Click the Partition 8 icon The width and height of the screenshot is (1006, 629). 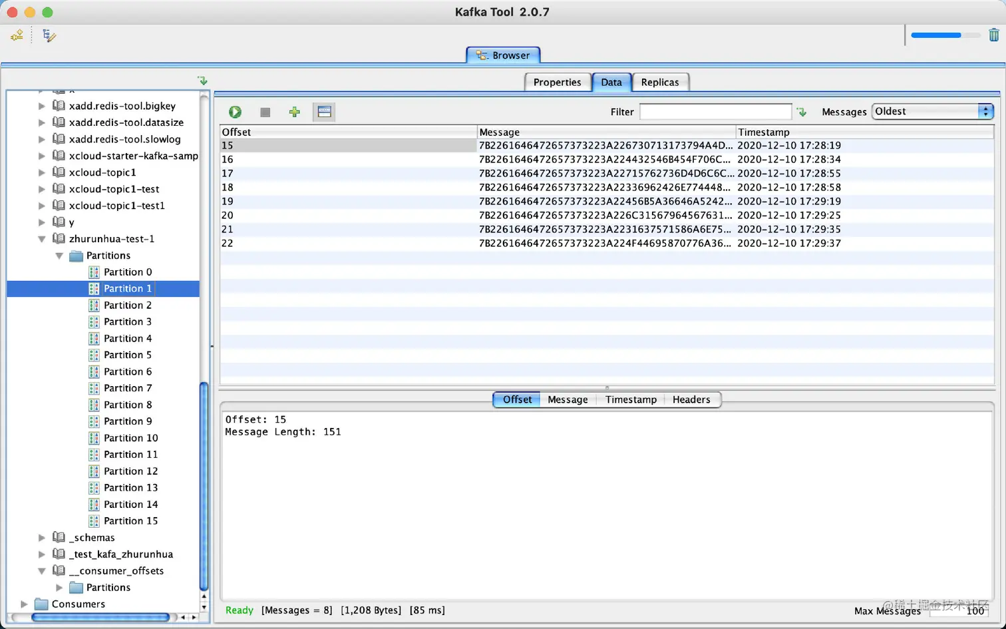pyautogui.click(x=94, y=405)
